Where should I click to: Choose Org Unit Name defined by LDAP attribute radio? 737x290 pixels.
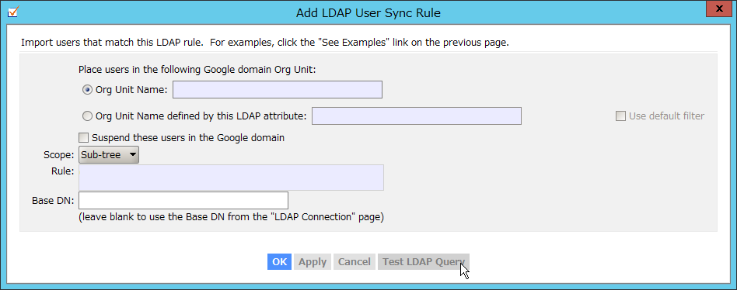(x=87, y=116)
